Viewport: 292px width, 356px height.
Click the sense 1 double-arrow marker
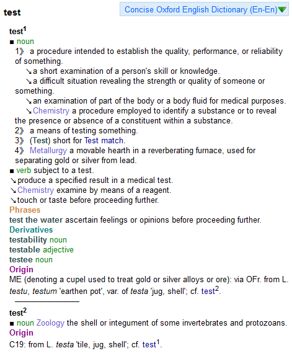(22, 51)
